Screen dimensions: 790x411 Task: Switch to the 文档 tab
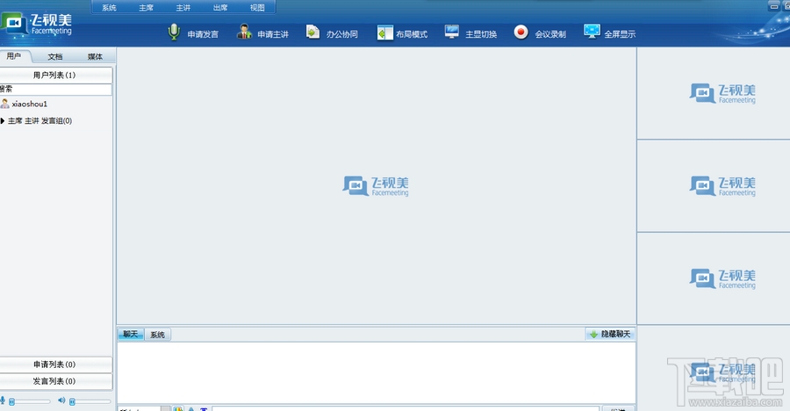(55, 56)
